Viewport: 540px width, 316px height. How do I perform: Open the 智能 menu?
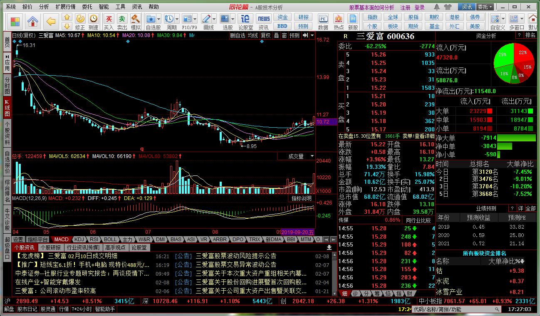[x=104, y=7]
